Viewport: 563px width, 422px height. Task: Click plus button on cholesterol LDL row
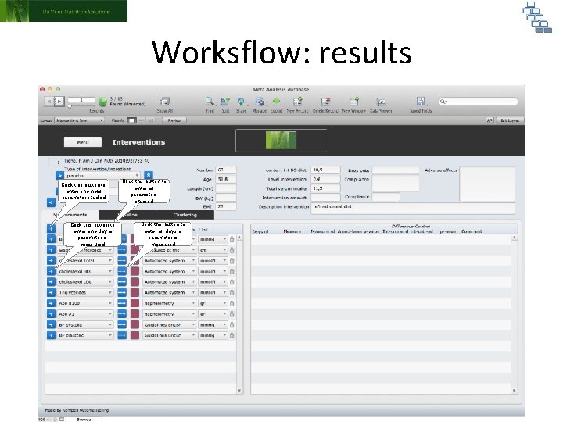tap(51, 281)
